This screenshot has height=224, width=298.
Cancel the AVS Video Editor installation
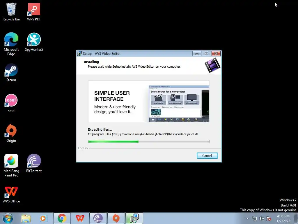coord(207,156)
